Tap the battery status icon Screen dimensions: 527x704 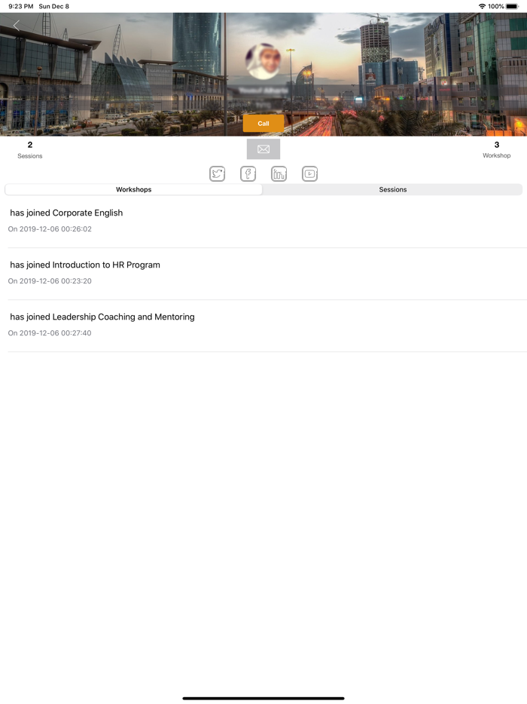(512, 6)
